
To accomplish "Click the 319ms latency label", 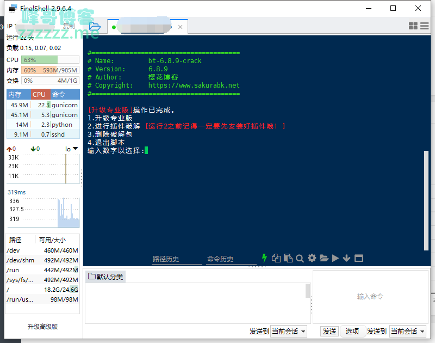I will 17,192.
